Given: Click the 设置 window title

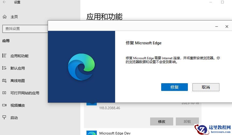Looking at the screenshot, I should coord(17,2).
